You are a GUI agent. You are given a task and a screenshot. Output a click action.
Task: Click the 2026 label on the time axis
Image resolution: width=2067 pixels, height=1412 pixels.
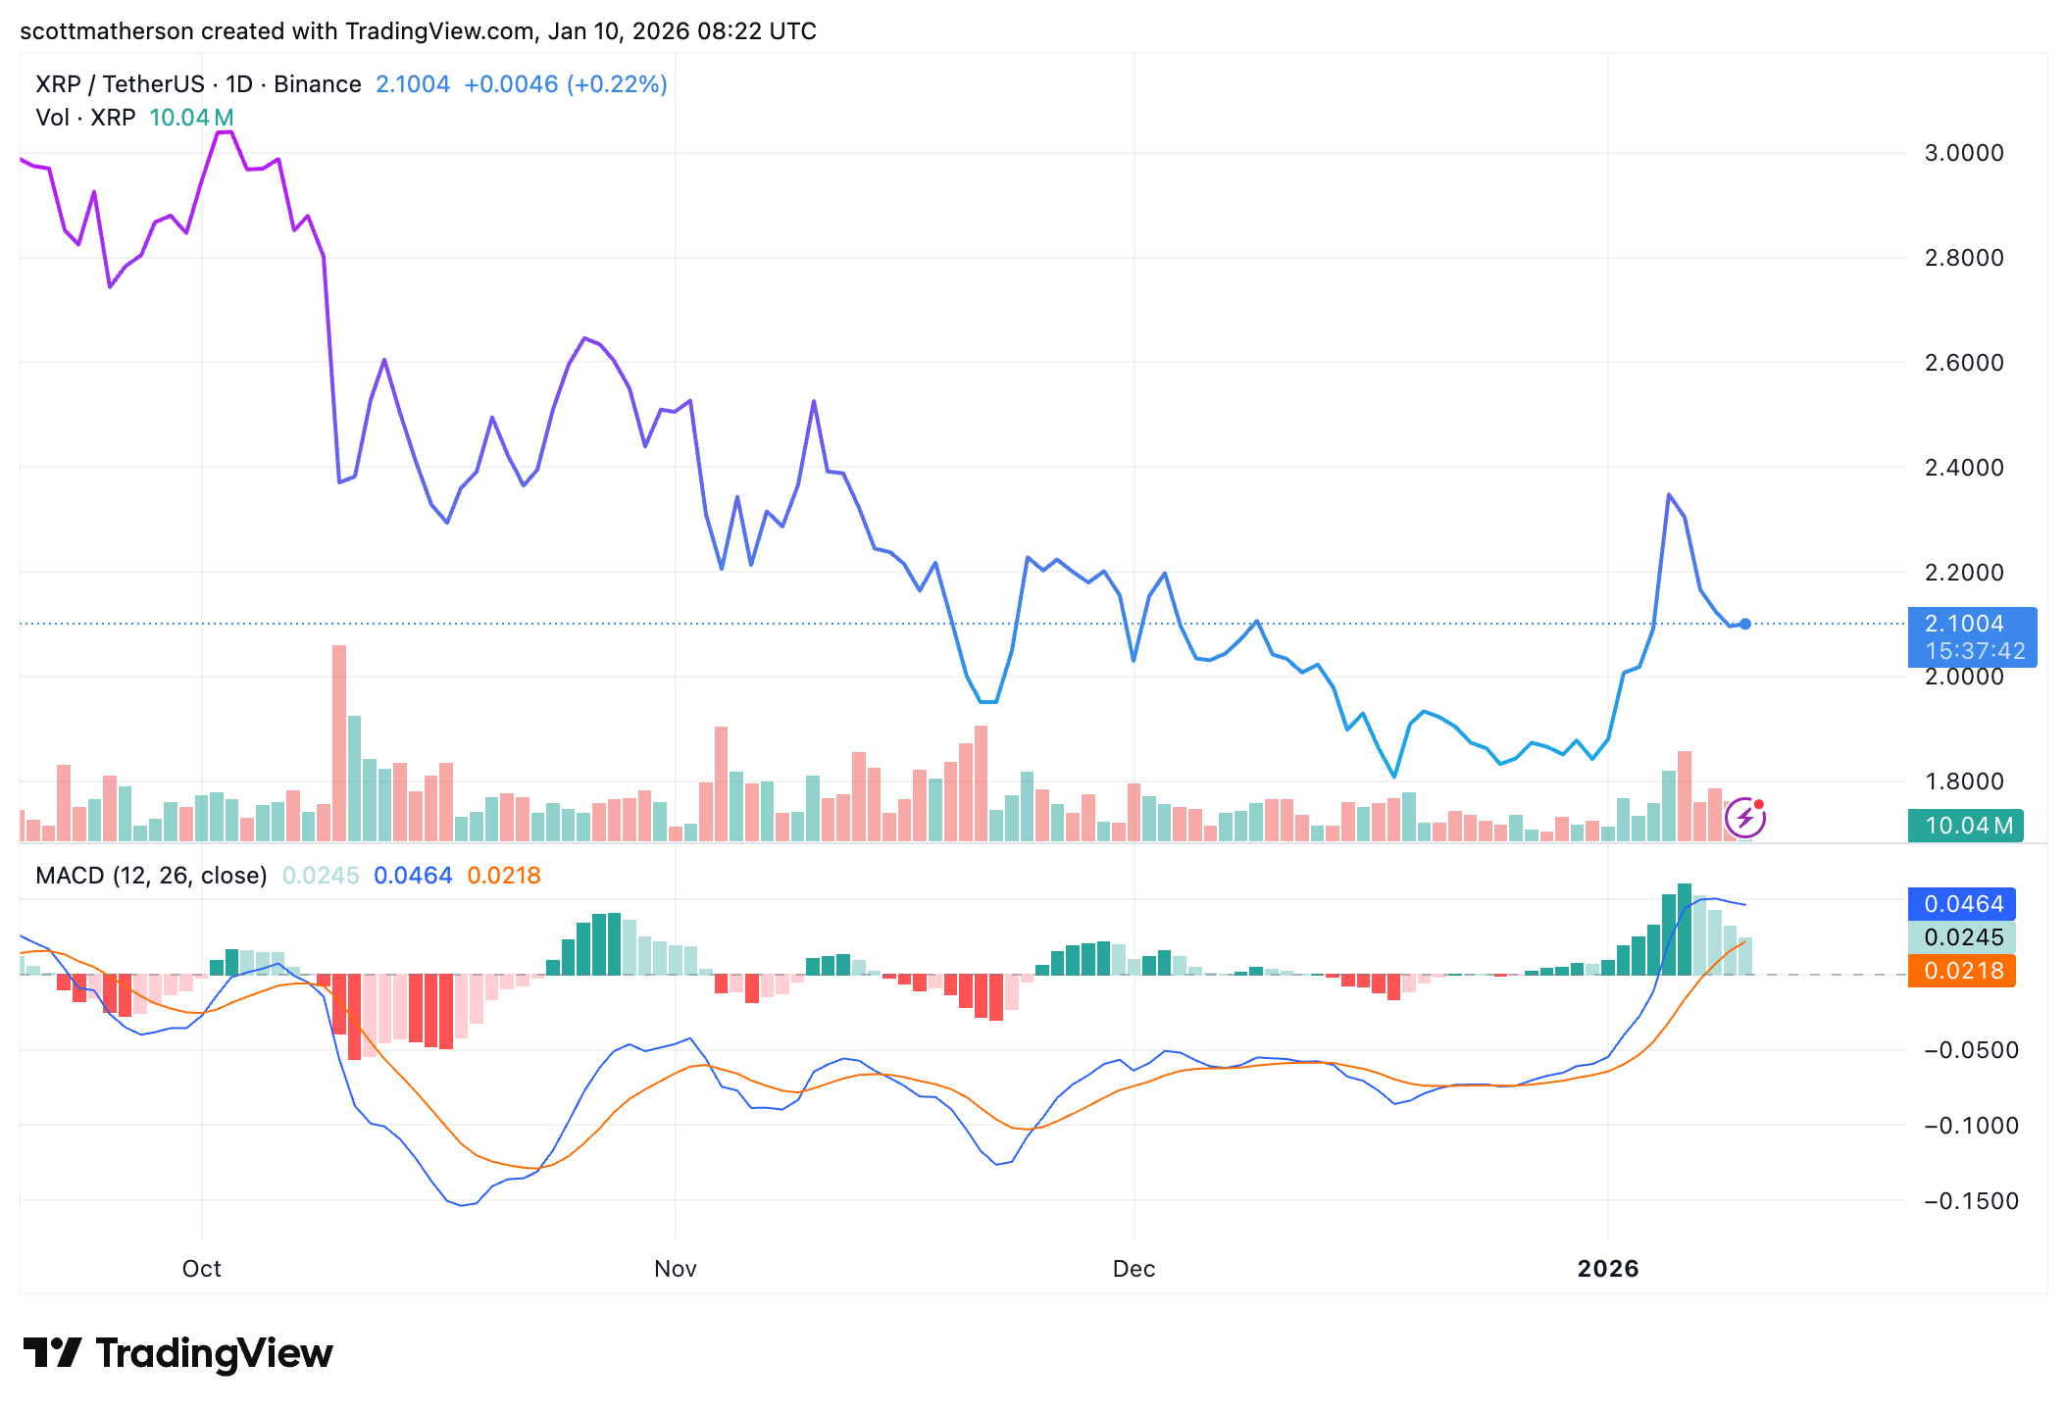(1608, 1269)
